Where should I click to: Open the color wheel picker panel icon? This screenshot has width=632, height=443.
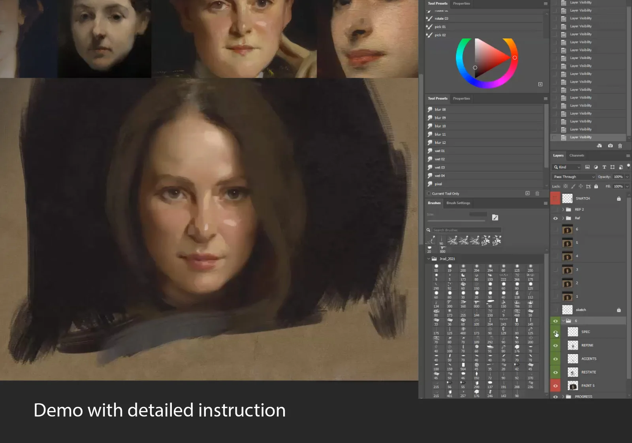click(540, 84)
